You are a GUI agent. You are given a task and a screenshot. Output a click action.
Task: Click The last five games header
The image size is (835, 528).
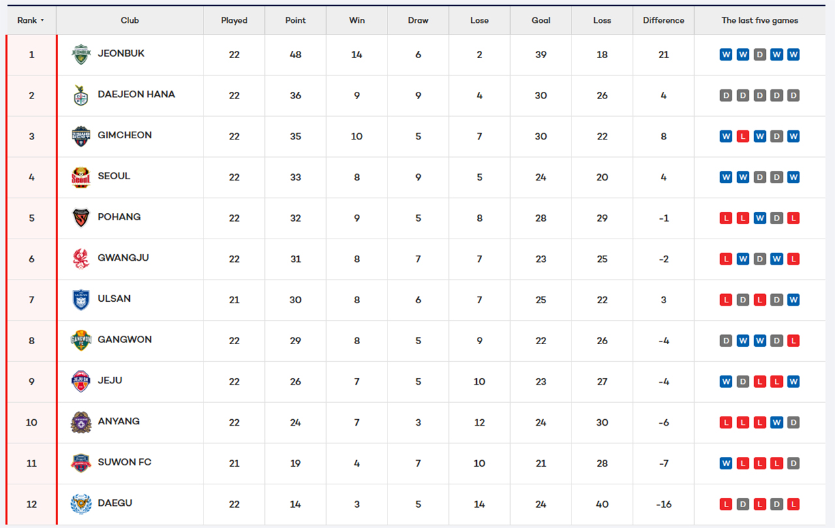(759, 20)
